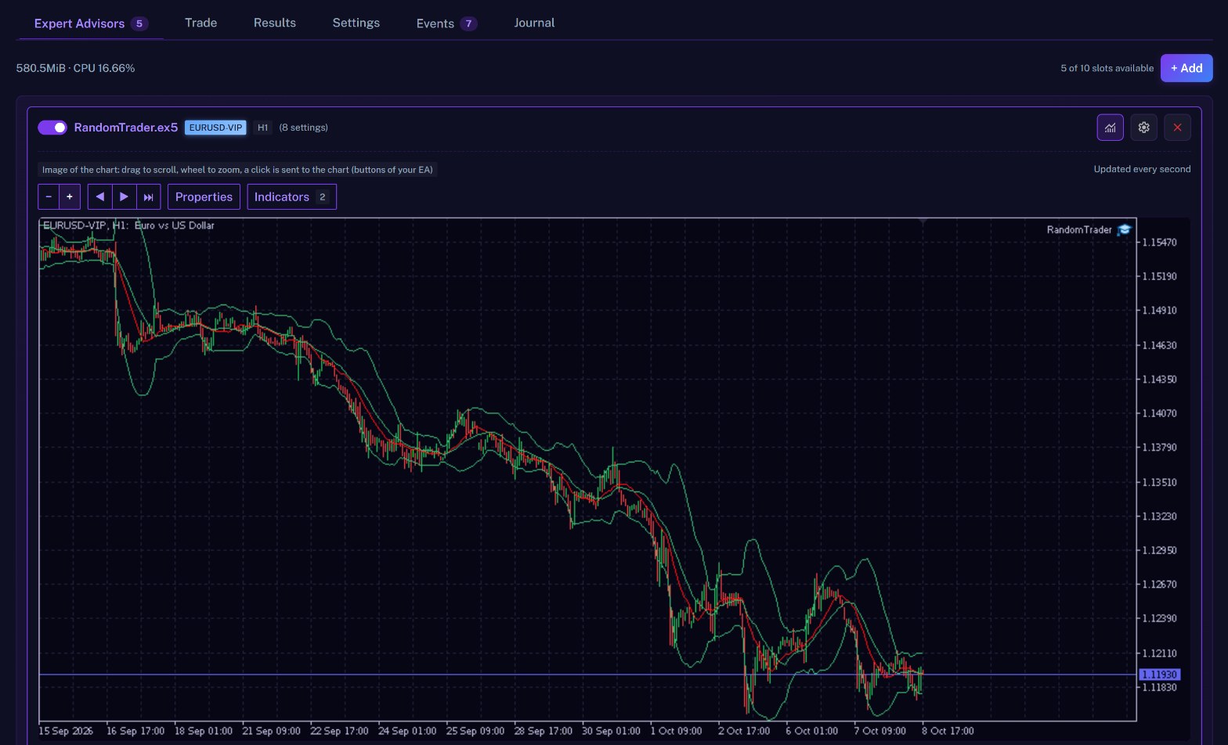Click the chart shift triangle marker
Screen dimensions: 1228x745
click(x=923, y=222)
